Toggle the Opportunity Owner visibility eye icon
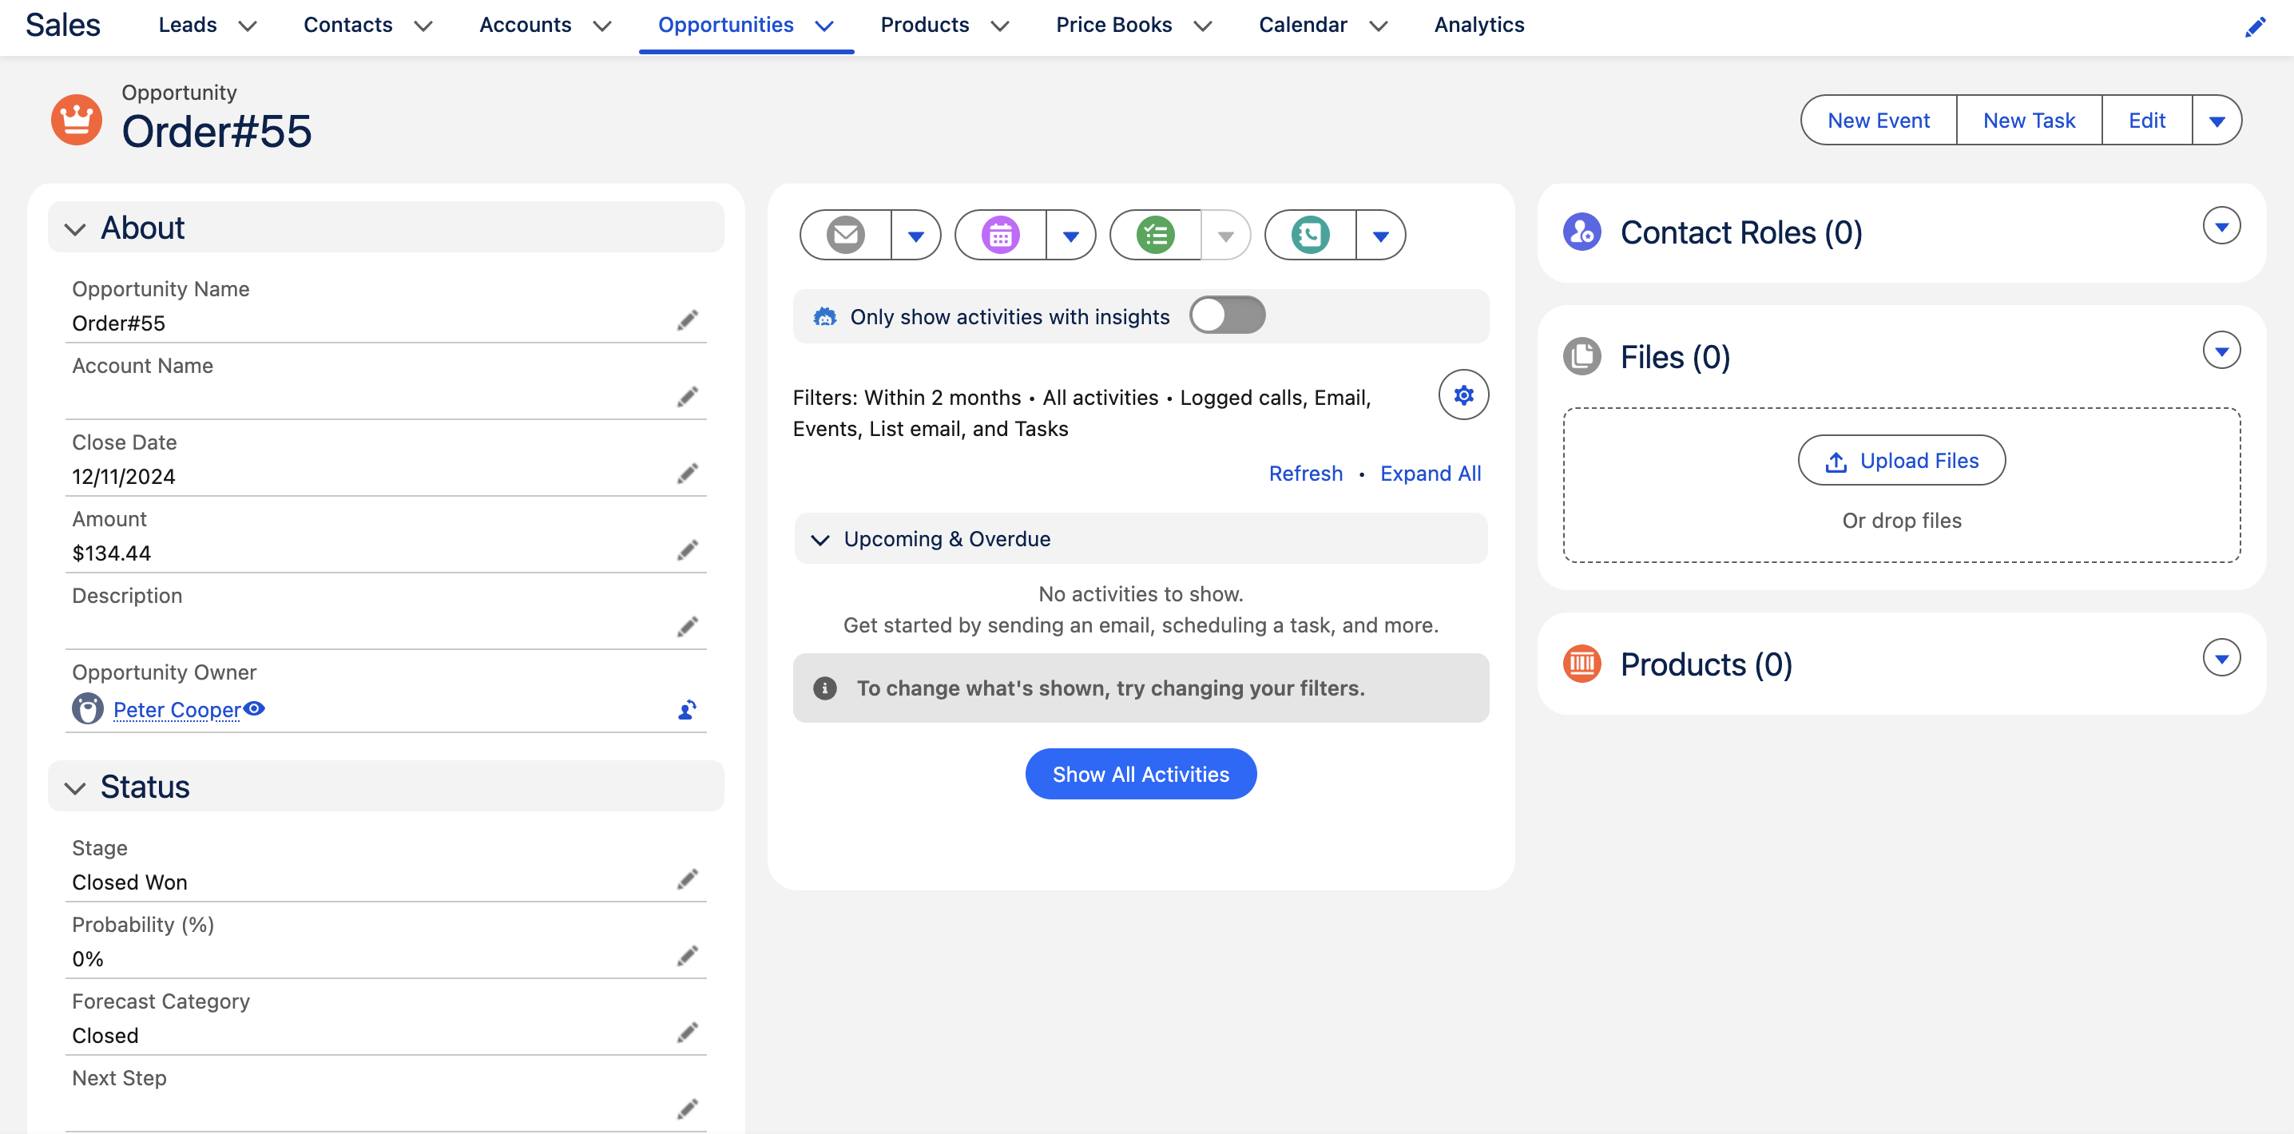This screenshot has width=2294, height=1134. coord(256,708)
